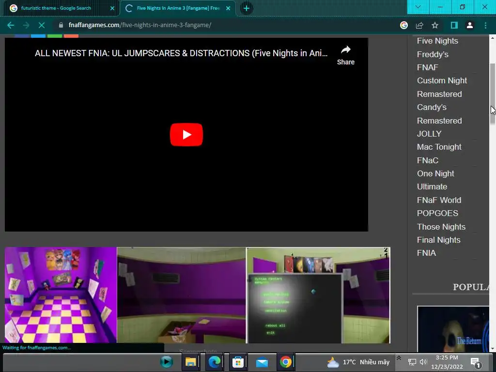Click the Chrome taskbar icon
Image resolution: width=496 pixels, height=372 pixels.
click(x=286, y=362)
